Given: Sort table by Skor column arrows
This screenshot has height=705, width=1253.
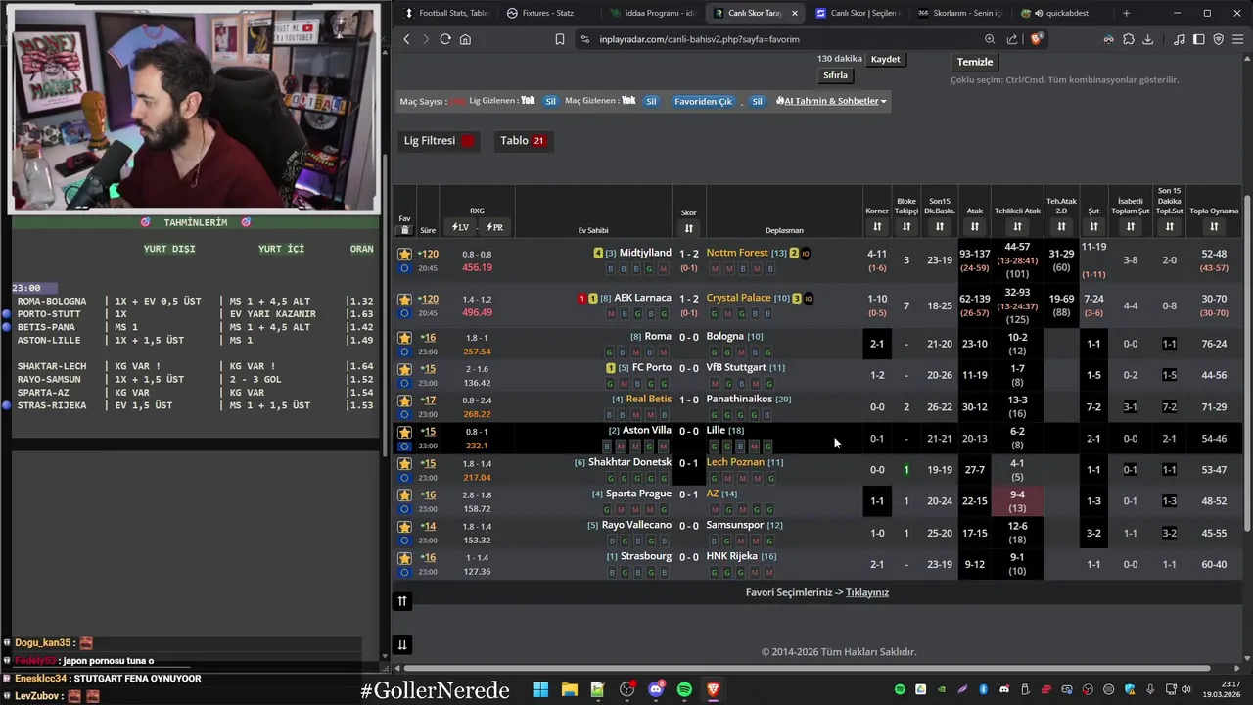Looking at the screenshot, I should point(688,228).
